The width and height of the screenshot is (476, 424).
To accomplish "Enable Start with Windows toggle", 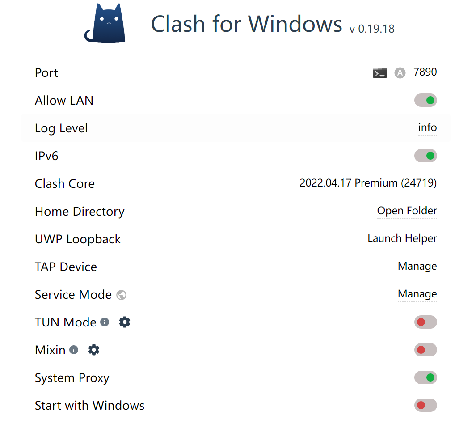I will [425, 405].
